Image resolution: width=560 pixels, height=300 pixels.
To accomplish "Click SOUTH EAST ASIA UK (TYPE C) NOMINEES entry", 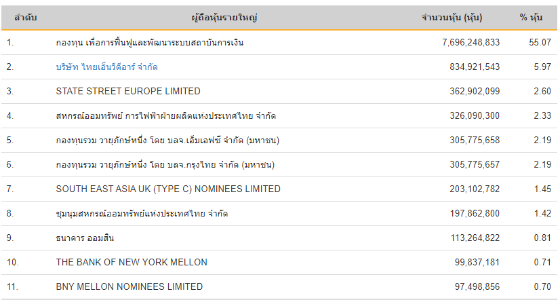I will 168,189.
